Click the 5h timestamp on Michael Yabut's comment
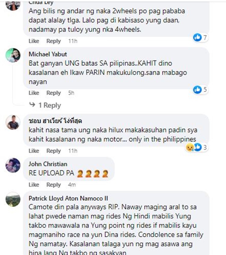Screen dimensions: 226x255 71,93
